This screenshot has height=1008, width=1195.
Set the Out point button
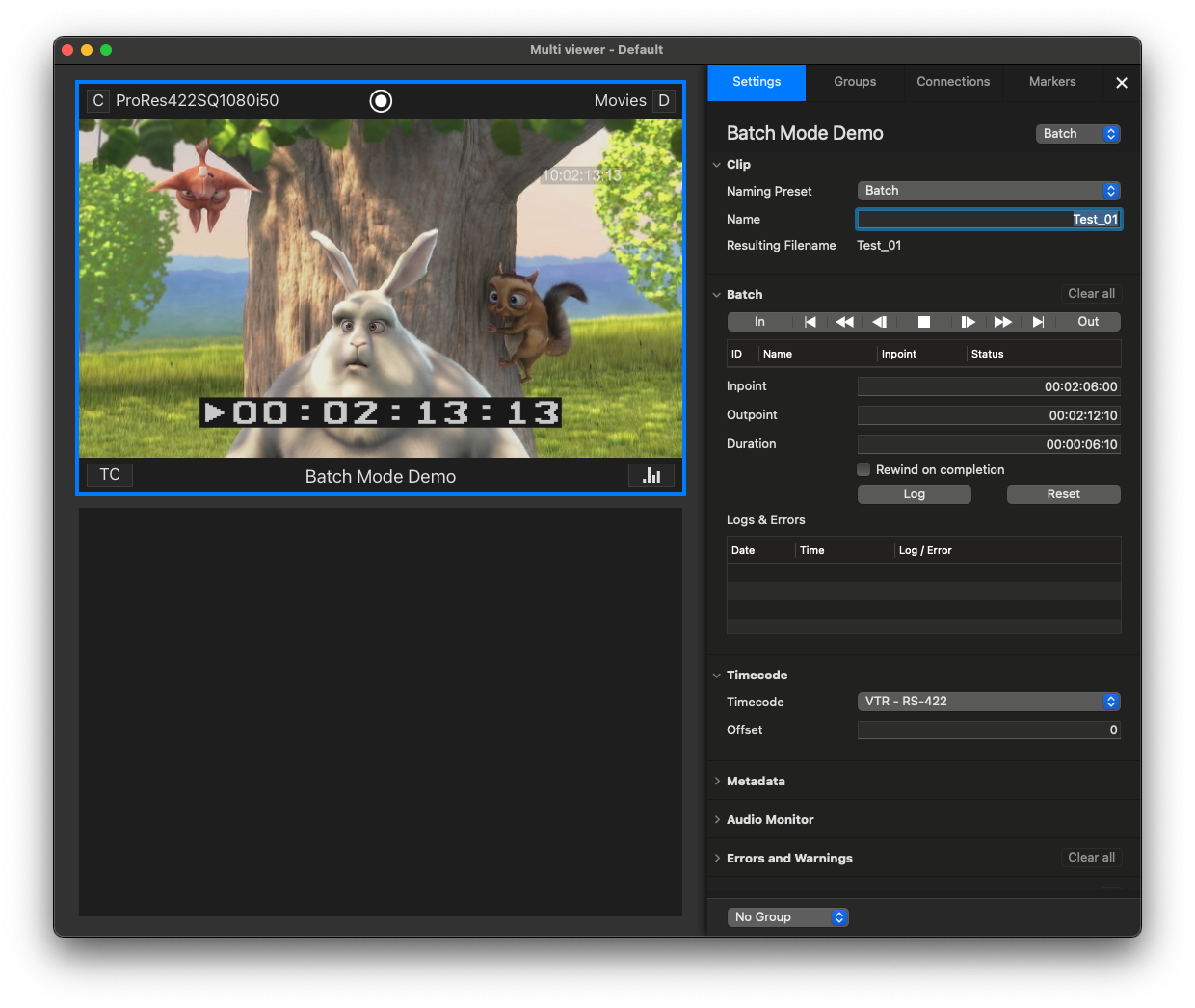click(1088, 322)
